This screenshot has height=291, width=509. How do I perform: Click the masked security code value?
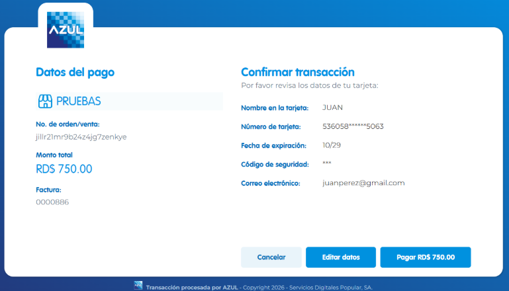coord(326,163)
